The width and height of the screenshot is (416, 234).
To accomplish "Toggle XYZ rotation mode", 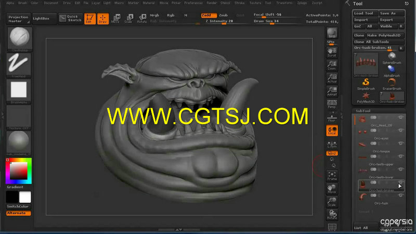I will tap(332, 153).
